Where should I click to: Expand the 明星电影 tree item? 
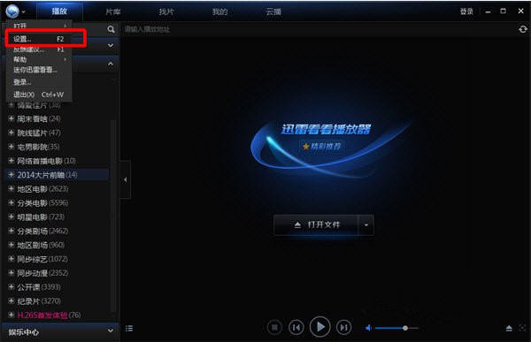pos(11,217)
